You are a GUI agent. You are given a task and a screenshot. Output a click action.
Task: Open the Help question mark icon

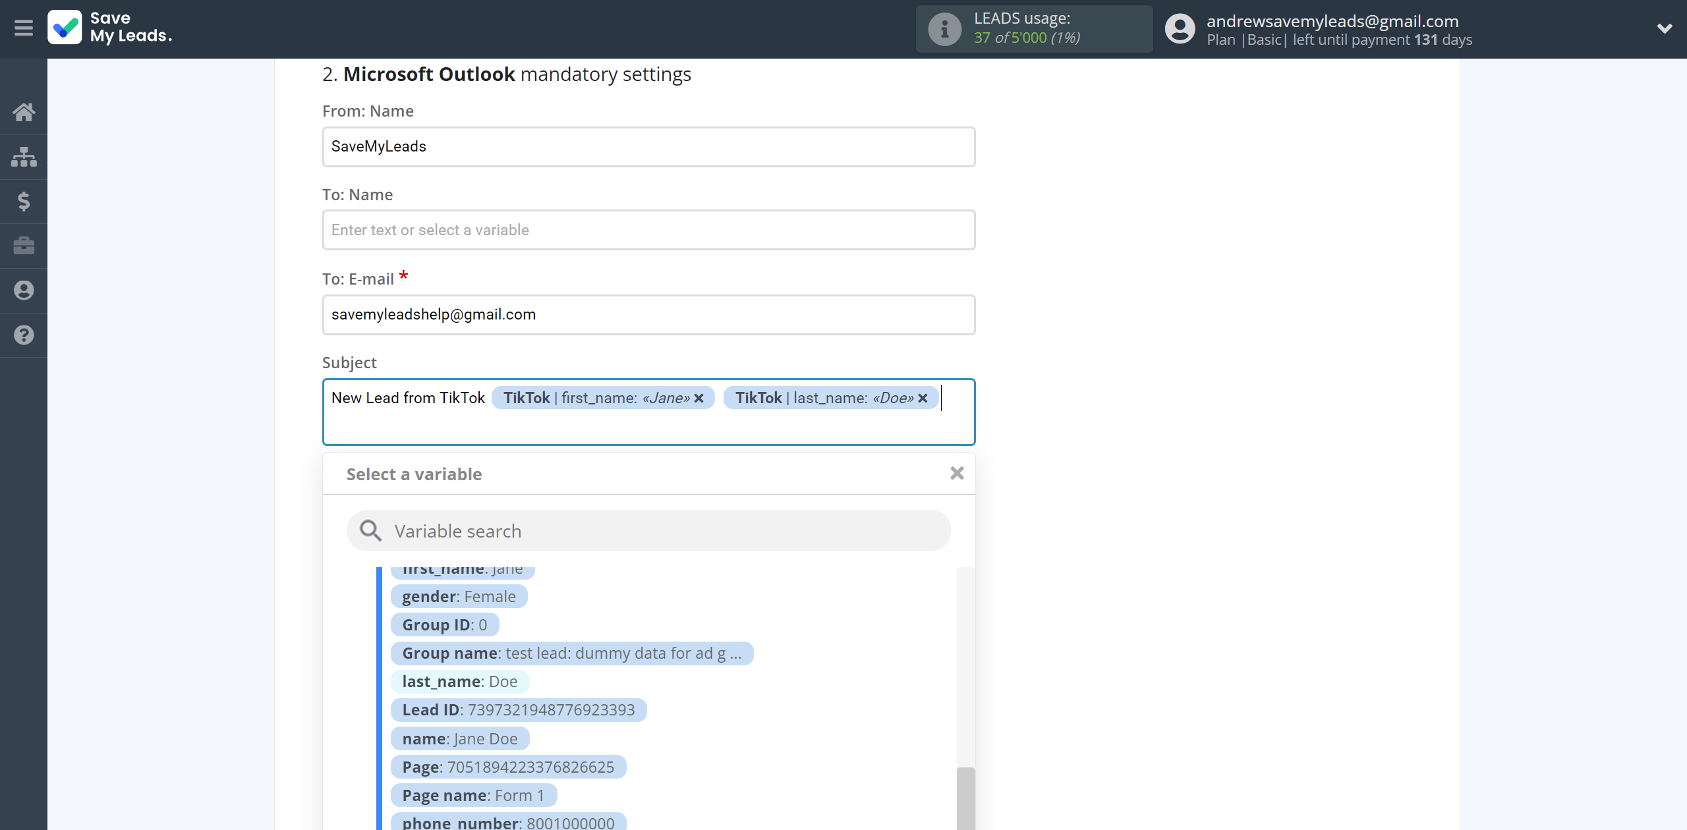point(24,335)
